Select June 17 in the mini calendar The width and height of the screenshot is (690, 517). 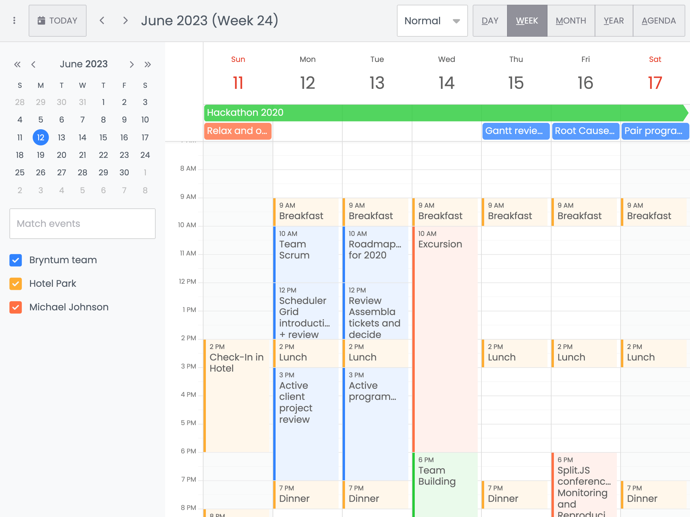pos(145,137)
